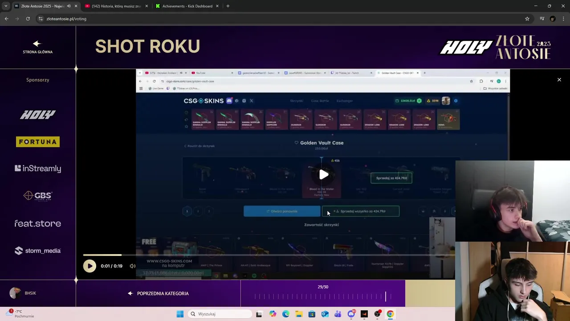The height and width of the screenshot is (321, 570).
Task: Open the media controls icon in Chrome toolbar
Action: 542,19
